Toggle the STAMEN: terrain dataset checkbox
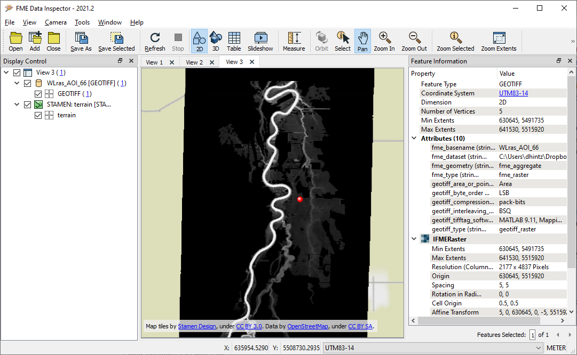Screen dimensions: 577x355 27,104
